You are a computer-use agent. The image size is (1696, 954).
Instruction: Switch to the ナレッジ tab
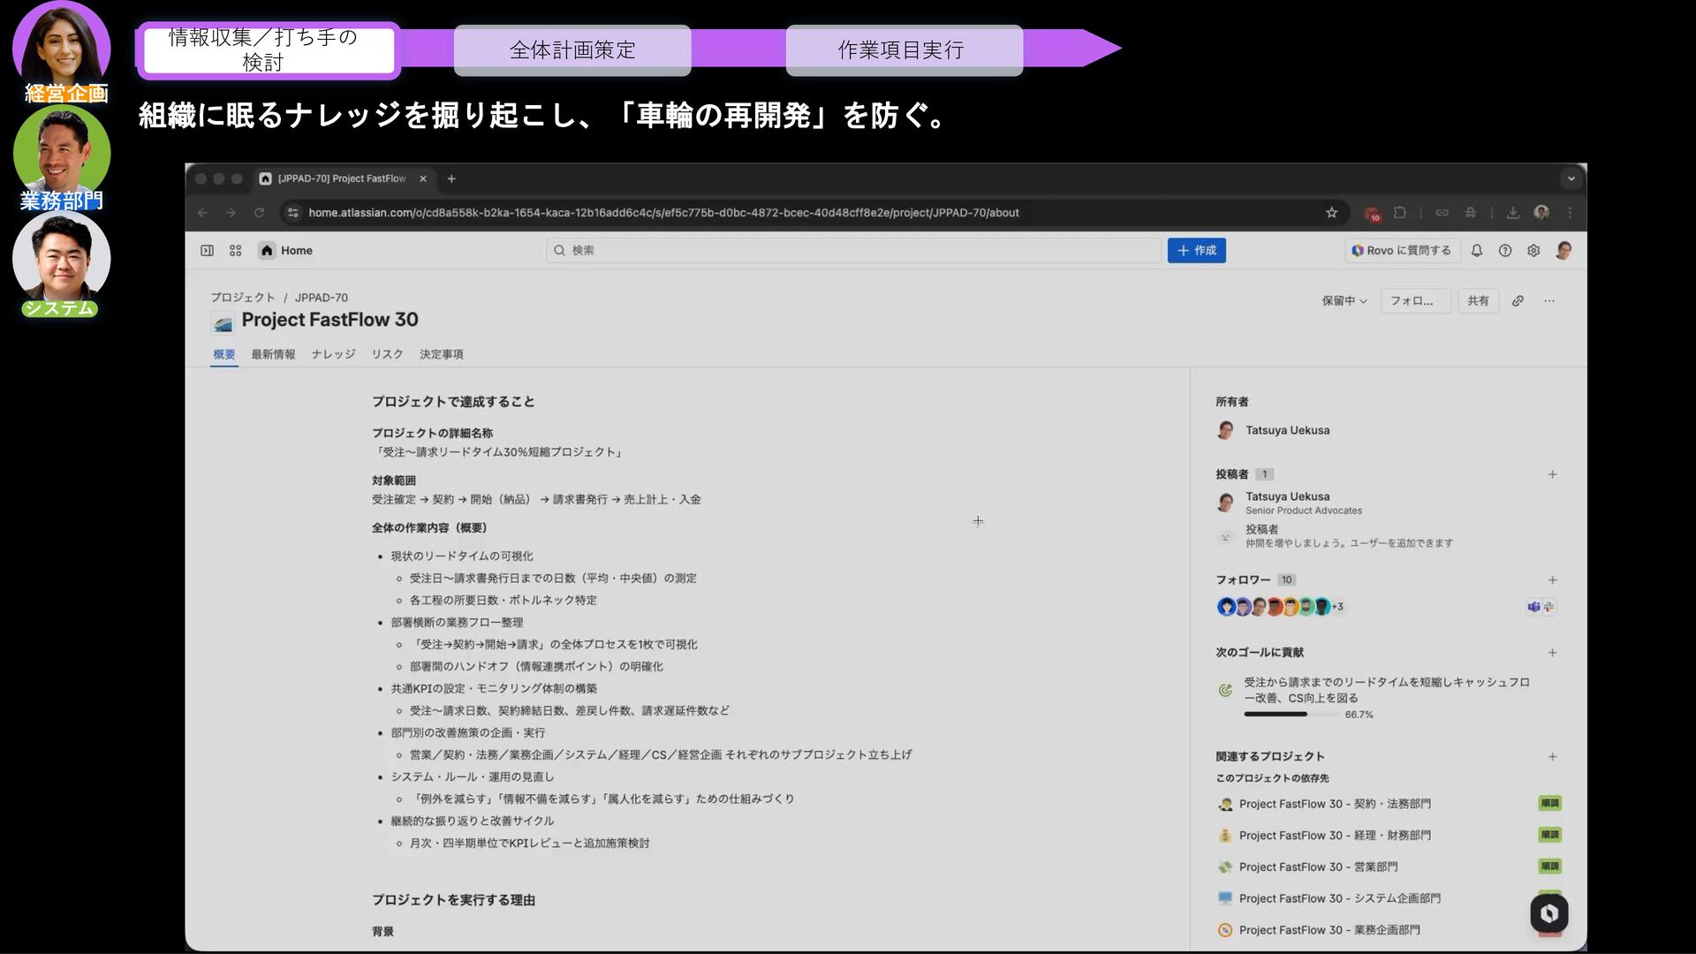(333, 354)
